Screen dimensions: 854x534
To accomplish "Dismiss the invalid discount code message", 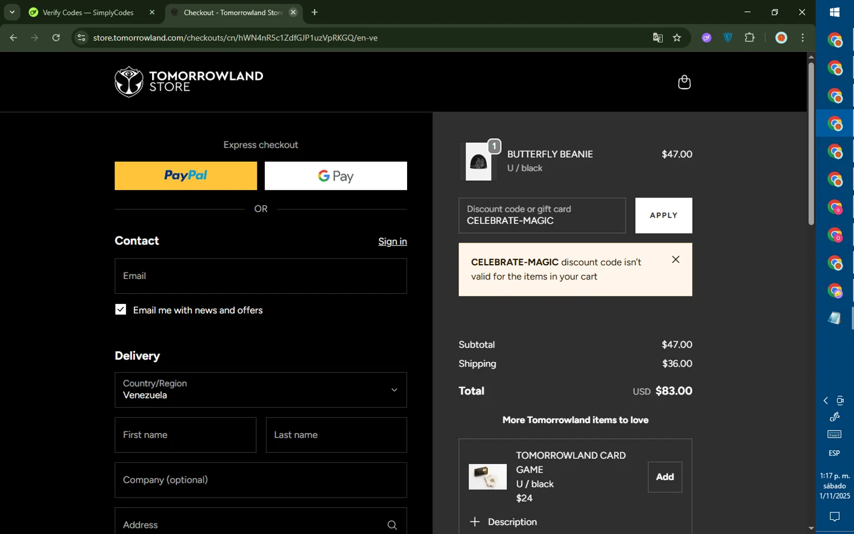I will click(x=675, y=260).
